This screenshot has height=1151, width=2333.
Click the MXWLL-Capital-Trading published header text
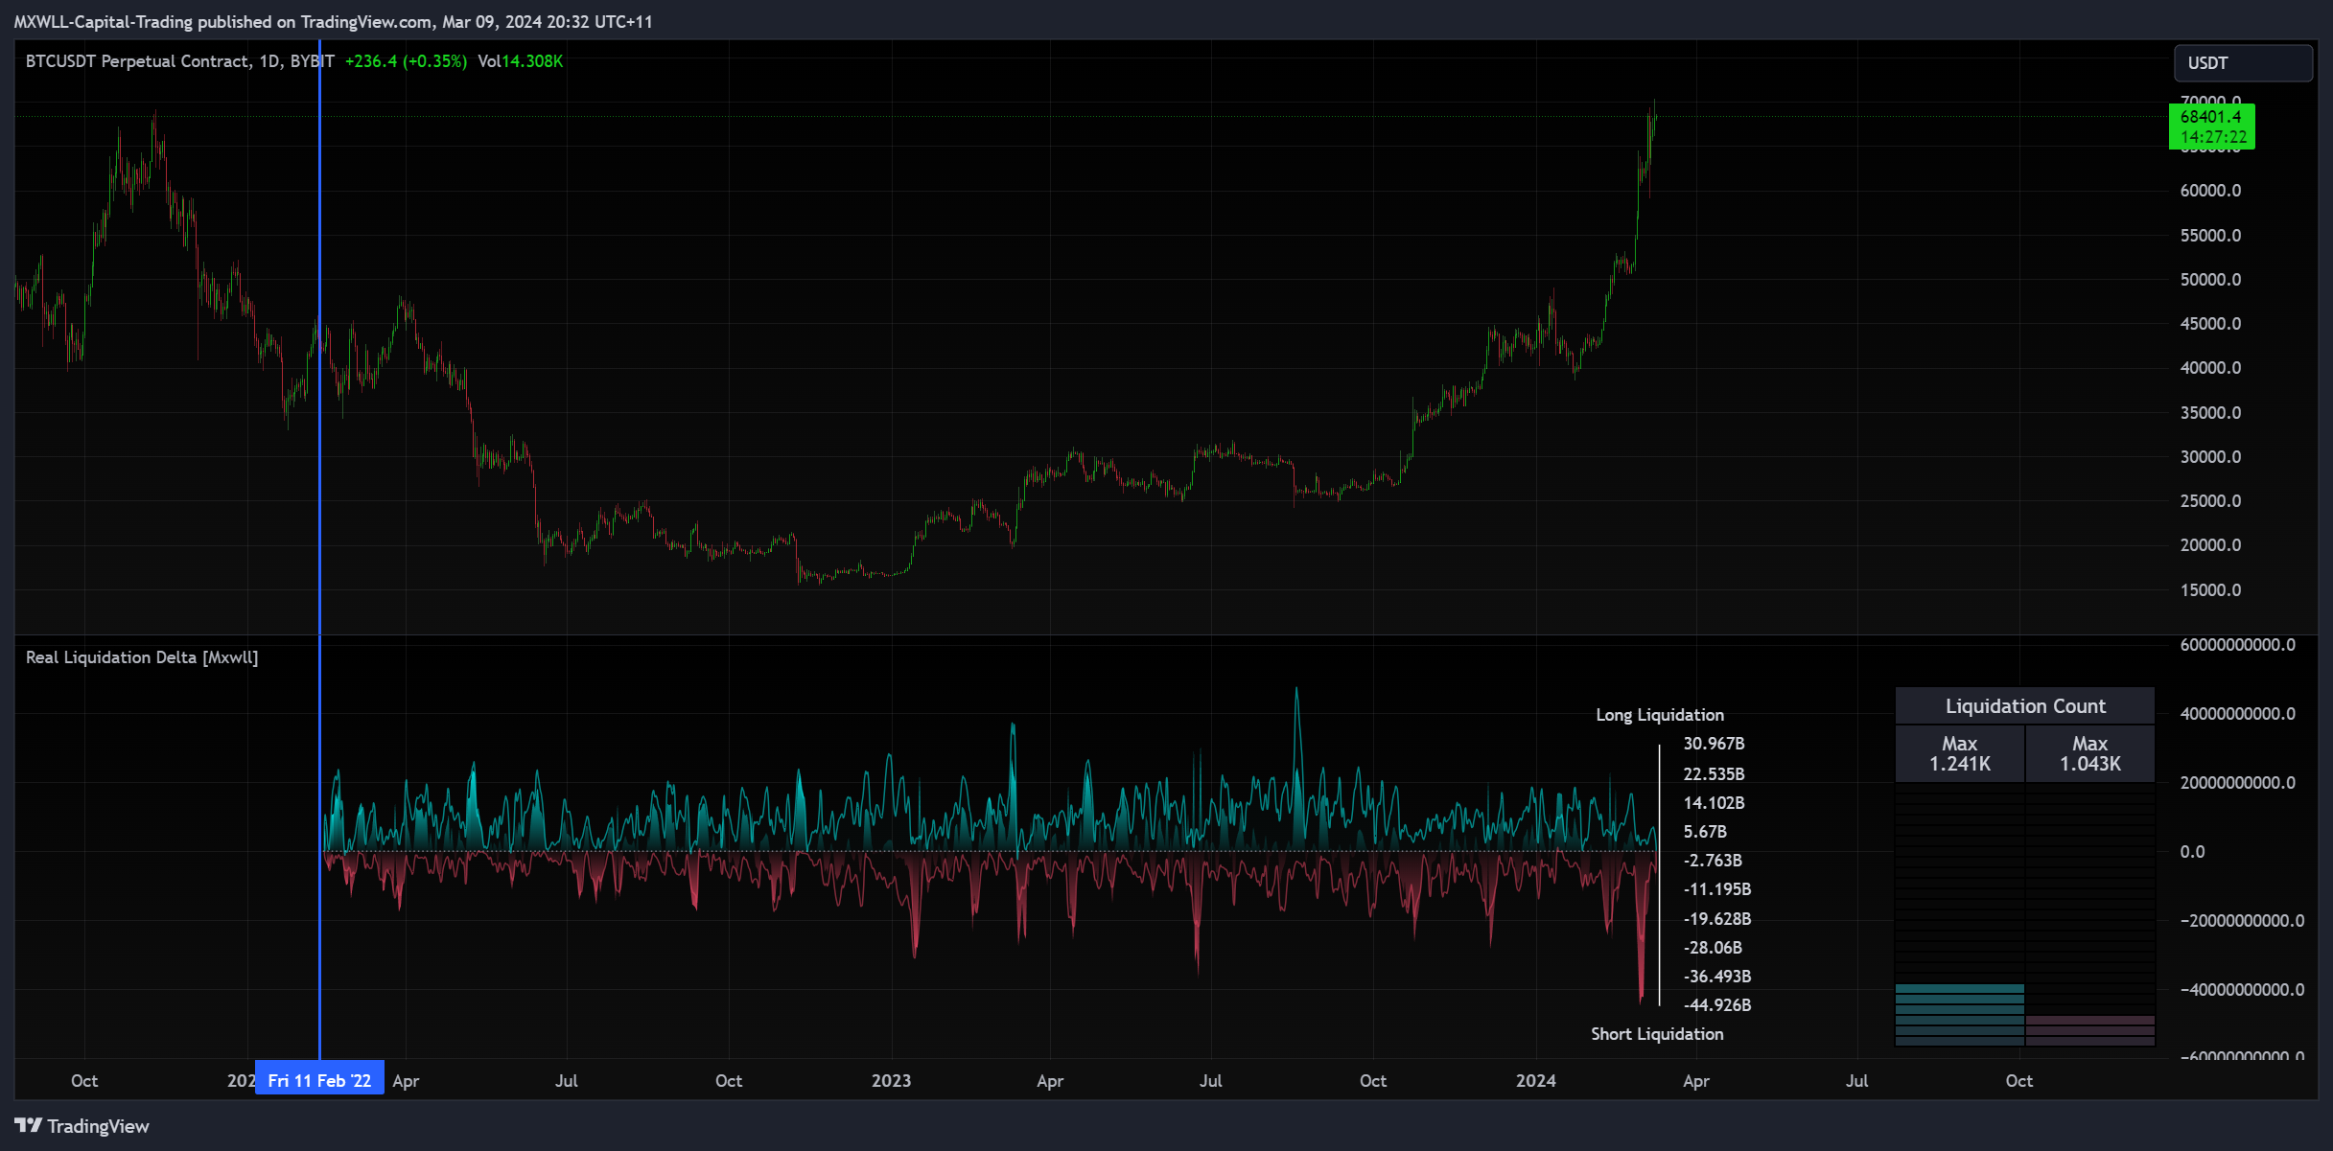point(333,21)
